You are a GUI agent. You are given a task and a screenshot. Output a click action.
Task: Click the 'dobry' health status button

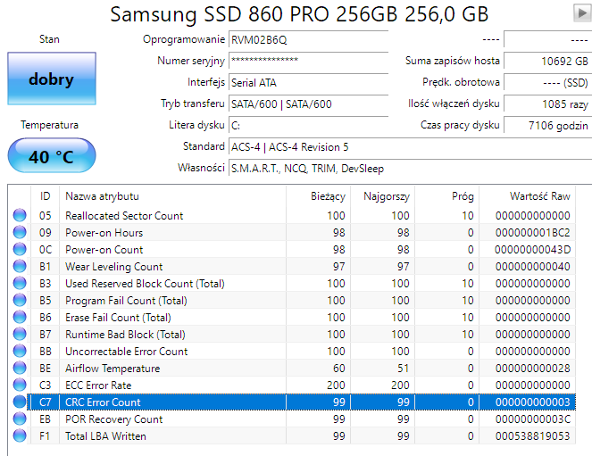(x=52, y=79)
